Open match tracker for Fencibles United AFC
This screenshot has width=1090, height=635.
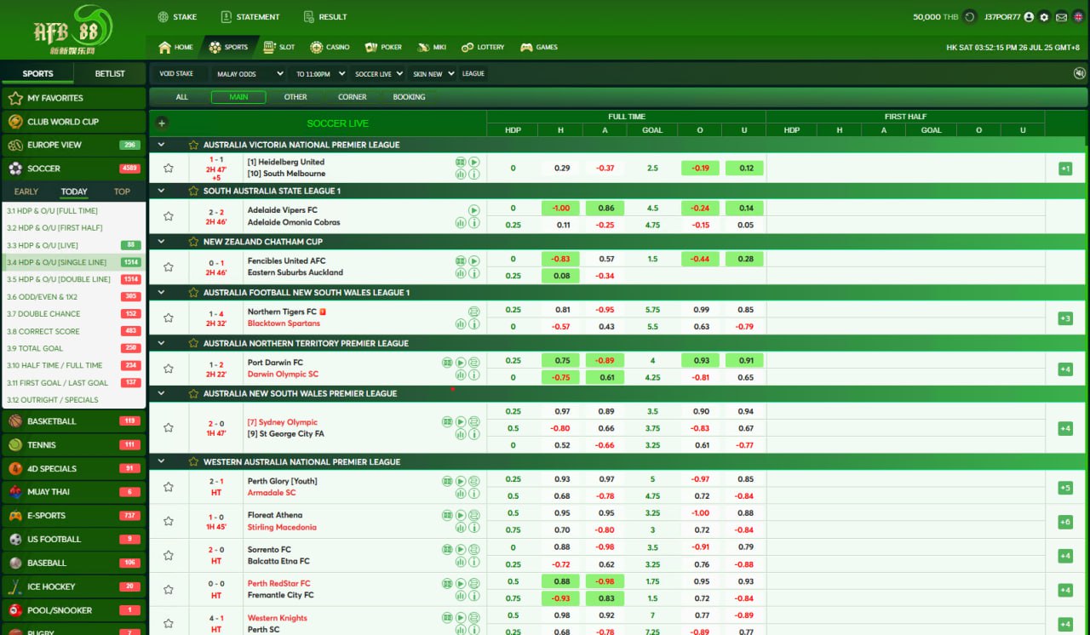point(460,260)
